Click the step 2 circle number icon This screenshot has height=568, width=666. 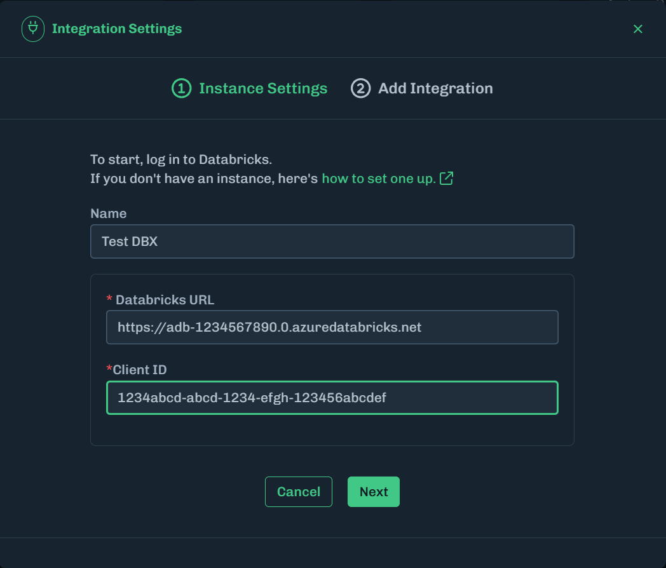(x=360, y=88)
